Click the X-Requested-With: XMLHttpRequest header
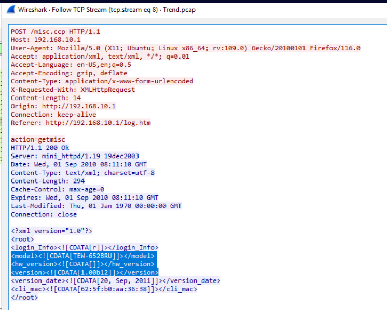This screenshot has height=310, width=387. tap(73, 90)
